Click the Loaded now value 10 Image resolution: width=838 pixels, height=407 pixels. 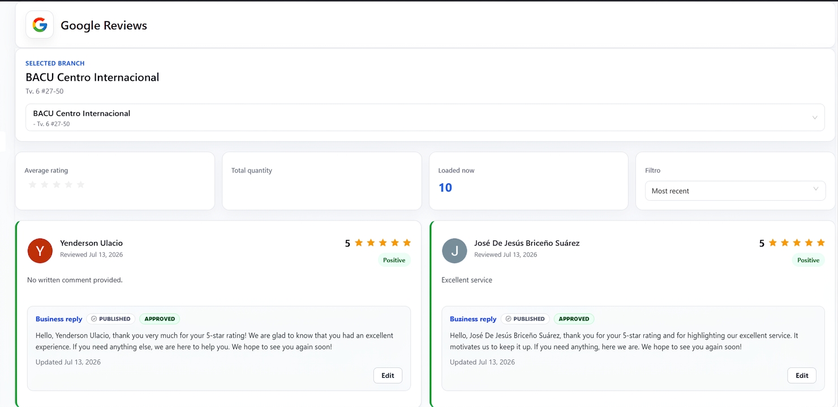pos(445,188)
